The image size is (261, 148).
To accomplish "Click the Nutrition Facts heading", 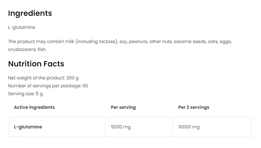I will (36, 64).
